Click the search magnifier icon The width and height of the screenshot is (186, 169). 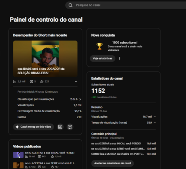click(x=71, y=5)
